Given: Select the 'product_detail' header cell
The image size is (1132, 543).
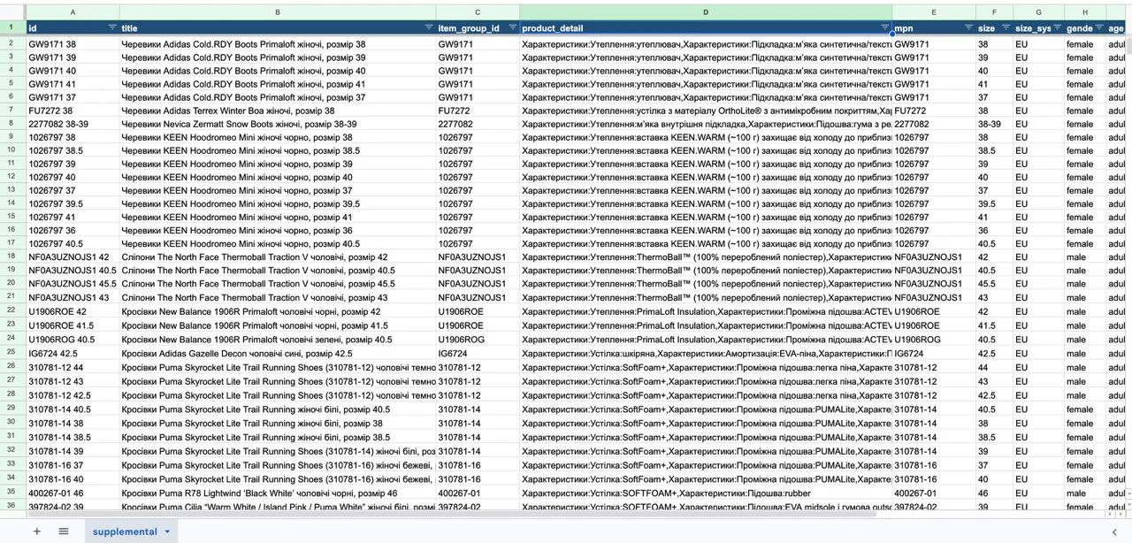Looking at the screenshot, I should pos(706,28).
